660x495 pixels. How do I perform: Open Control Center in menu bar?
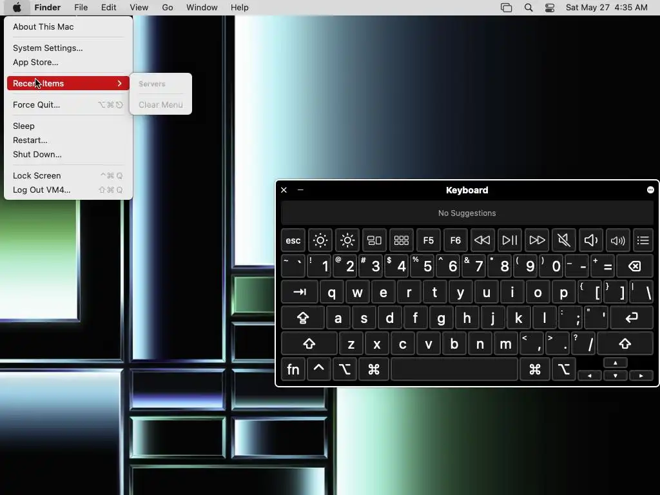(550, 8)
